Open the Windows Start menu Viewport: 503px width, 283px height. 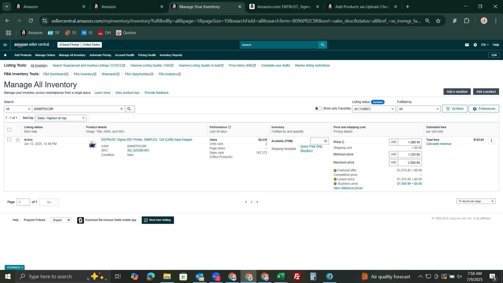pyautogui.click(x=8, y=276)
